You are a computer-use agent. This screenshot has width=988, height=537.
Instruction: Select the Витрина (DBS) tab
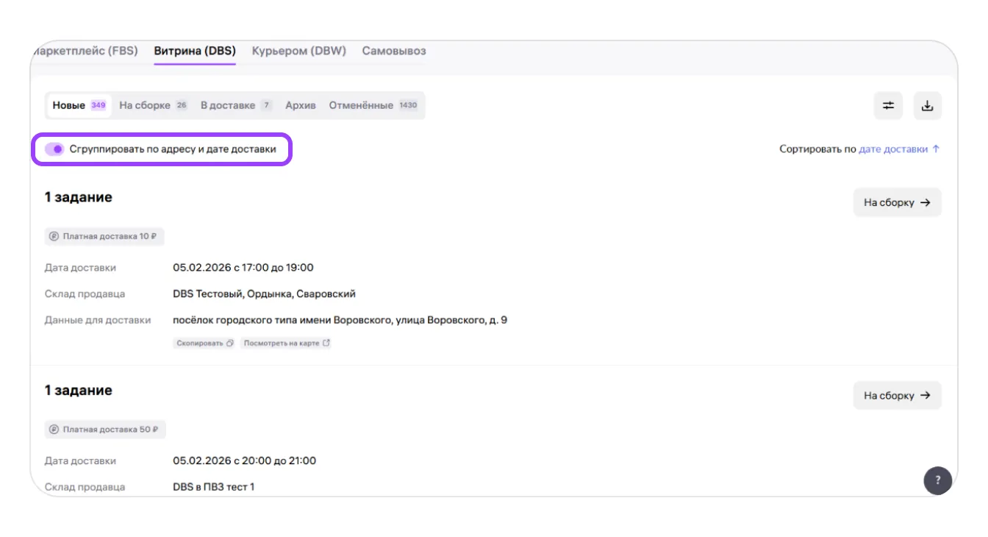[x=195, y=51]
